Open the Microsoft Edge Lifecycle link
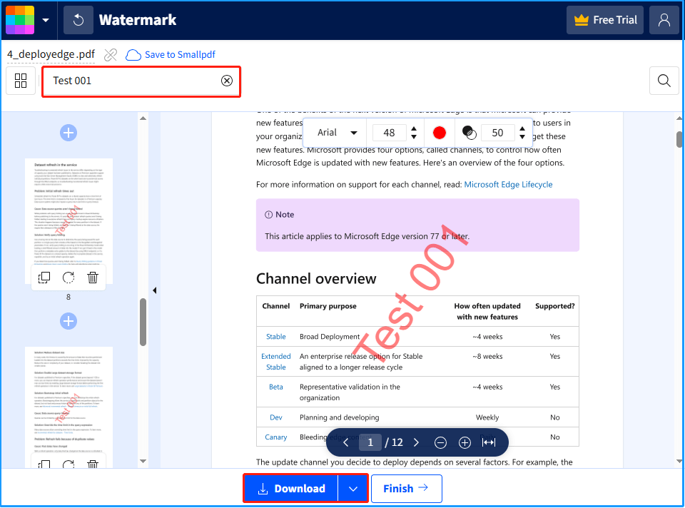Viewport: 685px width, 508px height. pyautogui.click(x=508, y=184)
